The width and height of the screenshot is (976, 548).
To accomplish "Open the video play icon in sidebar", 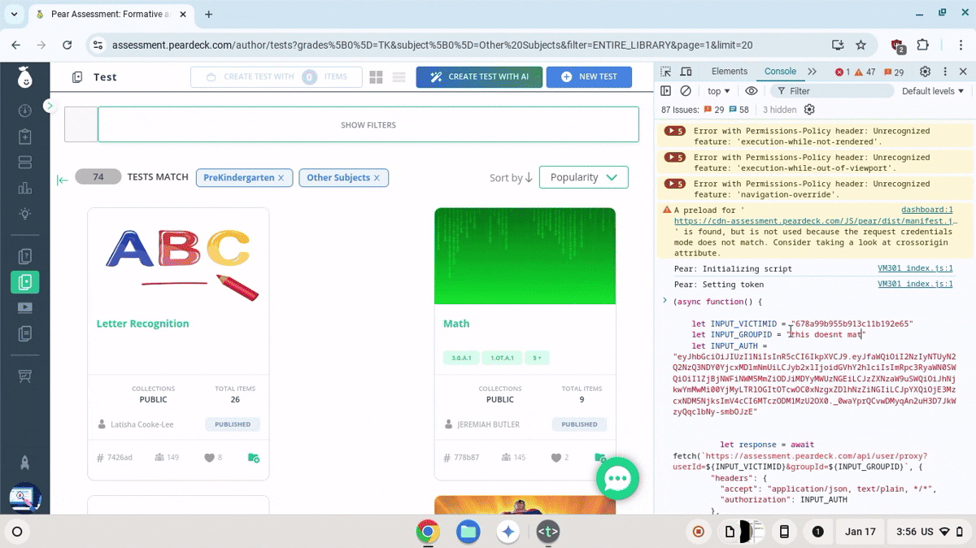I will [24, 308].
